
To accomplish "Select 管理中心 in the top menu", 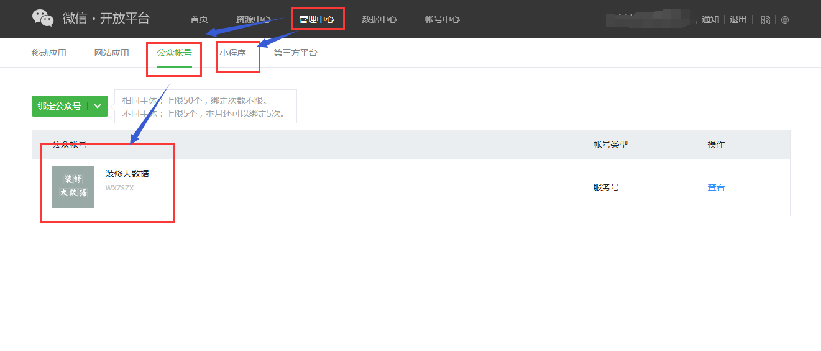I will pyautogui.click(x=317, y=19).
